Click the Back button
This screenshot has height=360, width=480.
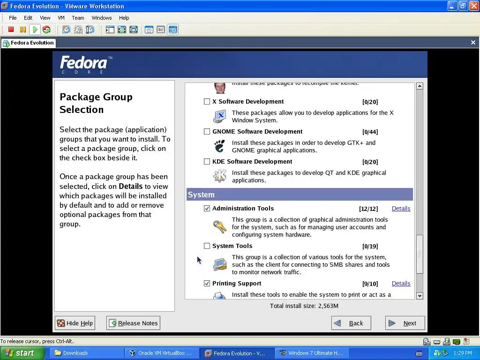[351, 323]
